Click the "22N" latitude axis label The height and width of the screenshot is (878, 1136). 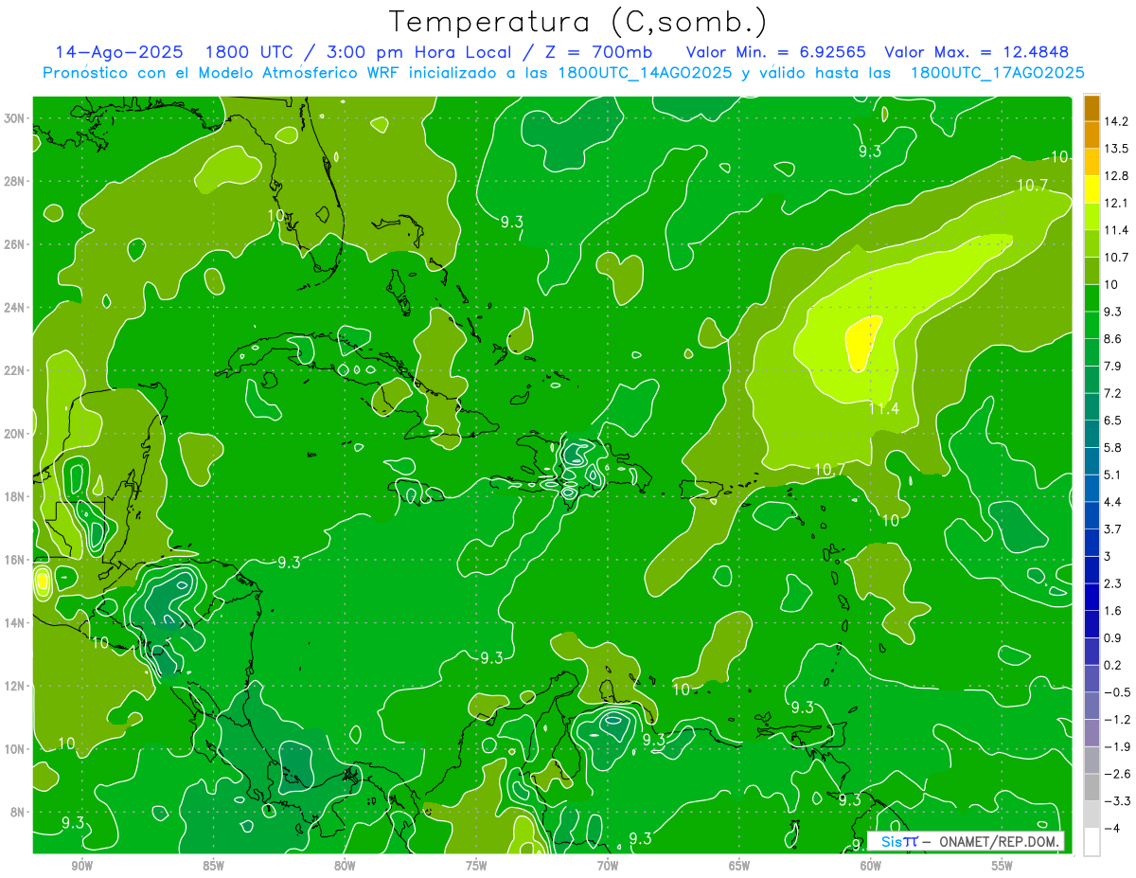coord(16,370)
